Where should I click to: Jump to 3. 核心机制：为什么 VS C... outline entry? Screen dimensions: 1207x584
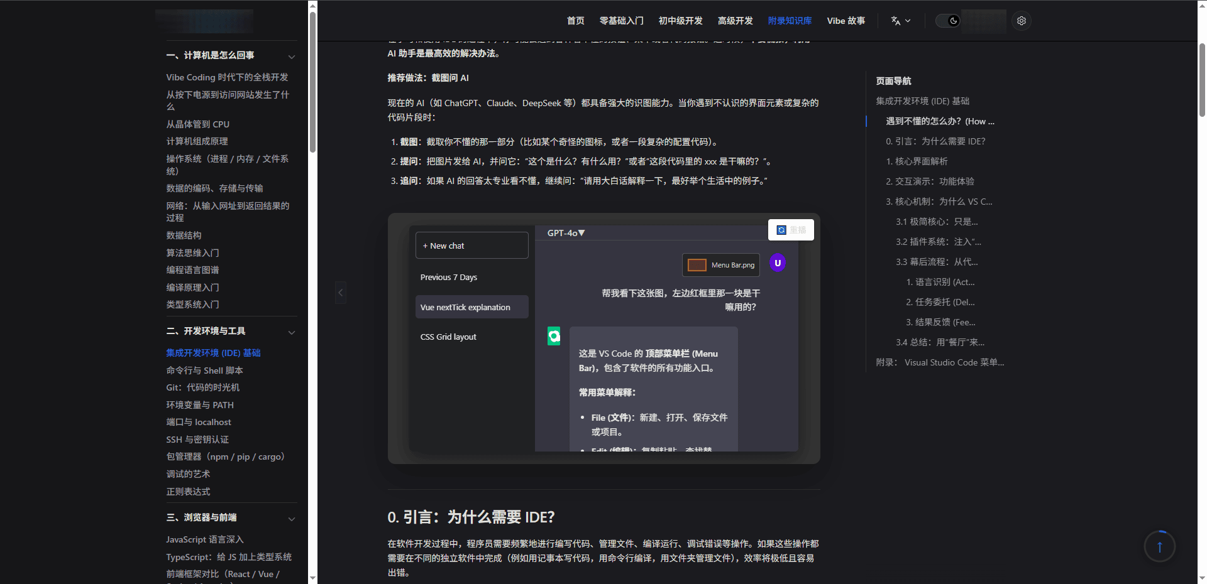click(939, 202)
